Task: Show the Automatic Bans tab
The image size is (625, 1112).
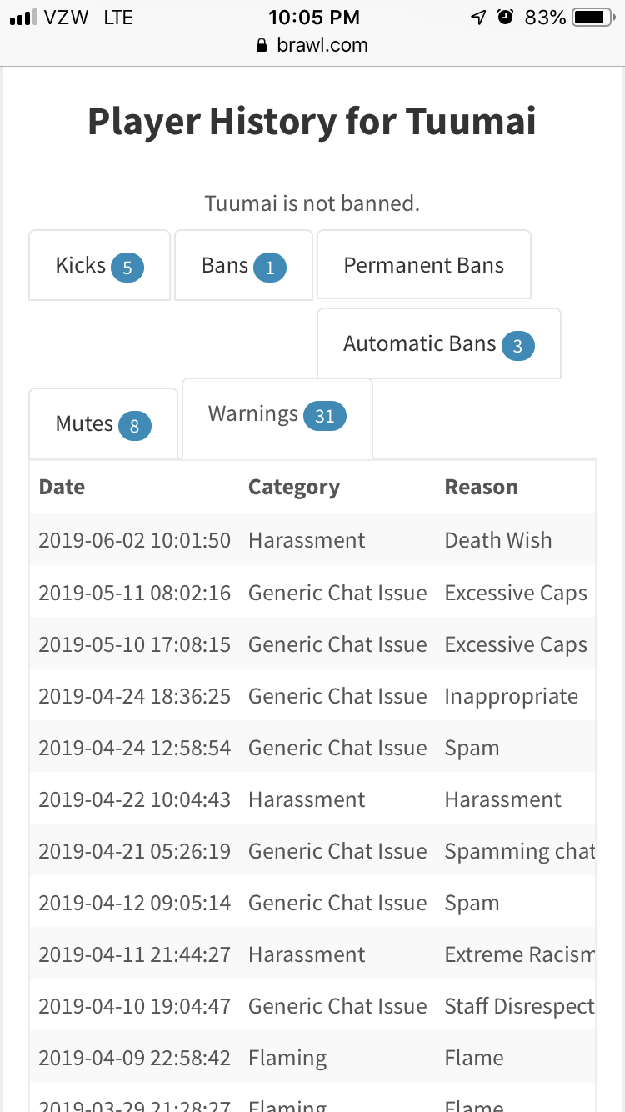Action: tap(438, 344)
